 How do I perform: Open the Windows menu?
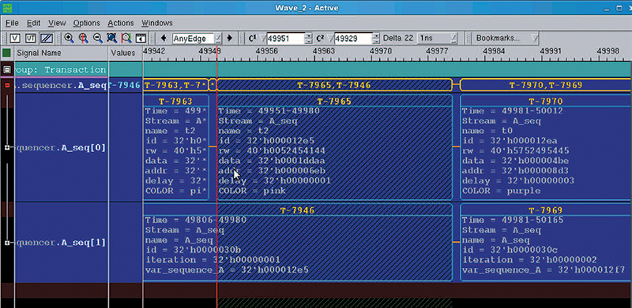(156, 23)
